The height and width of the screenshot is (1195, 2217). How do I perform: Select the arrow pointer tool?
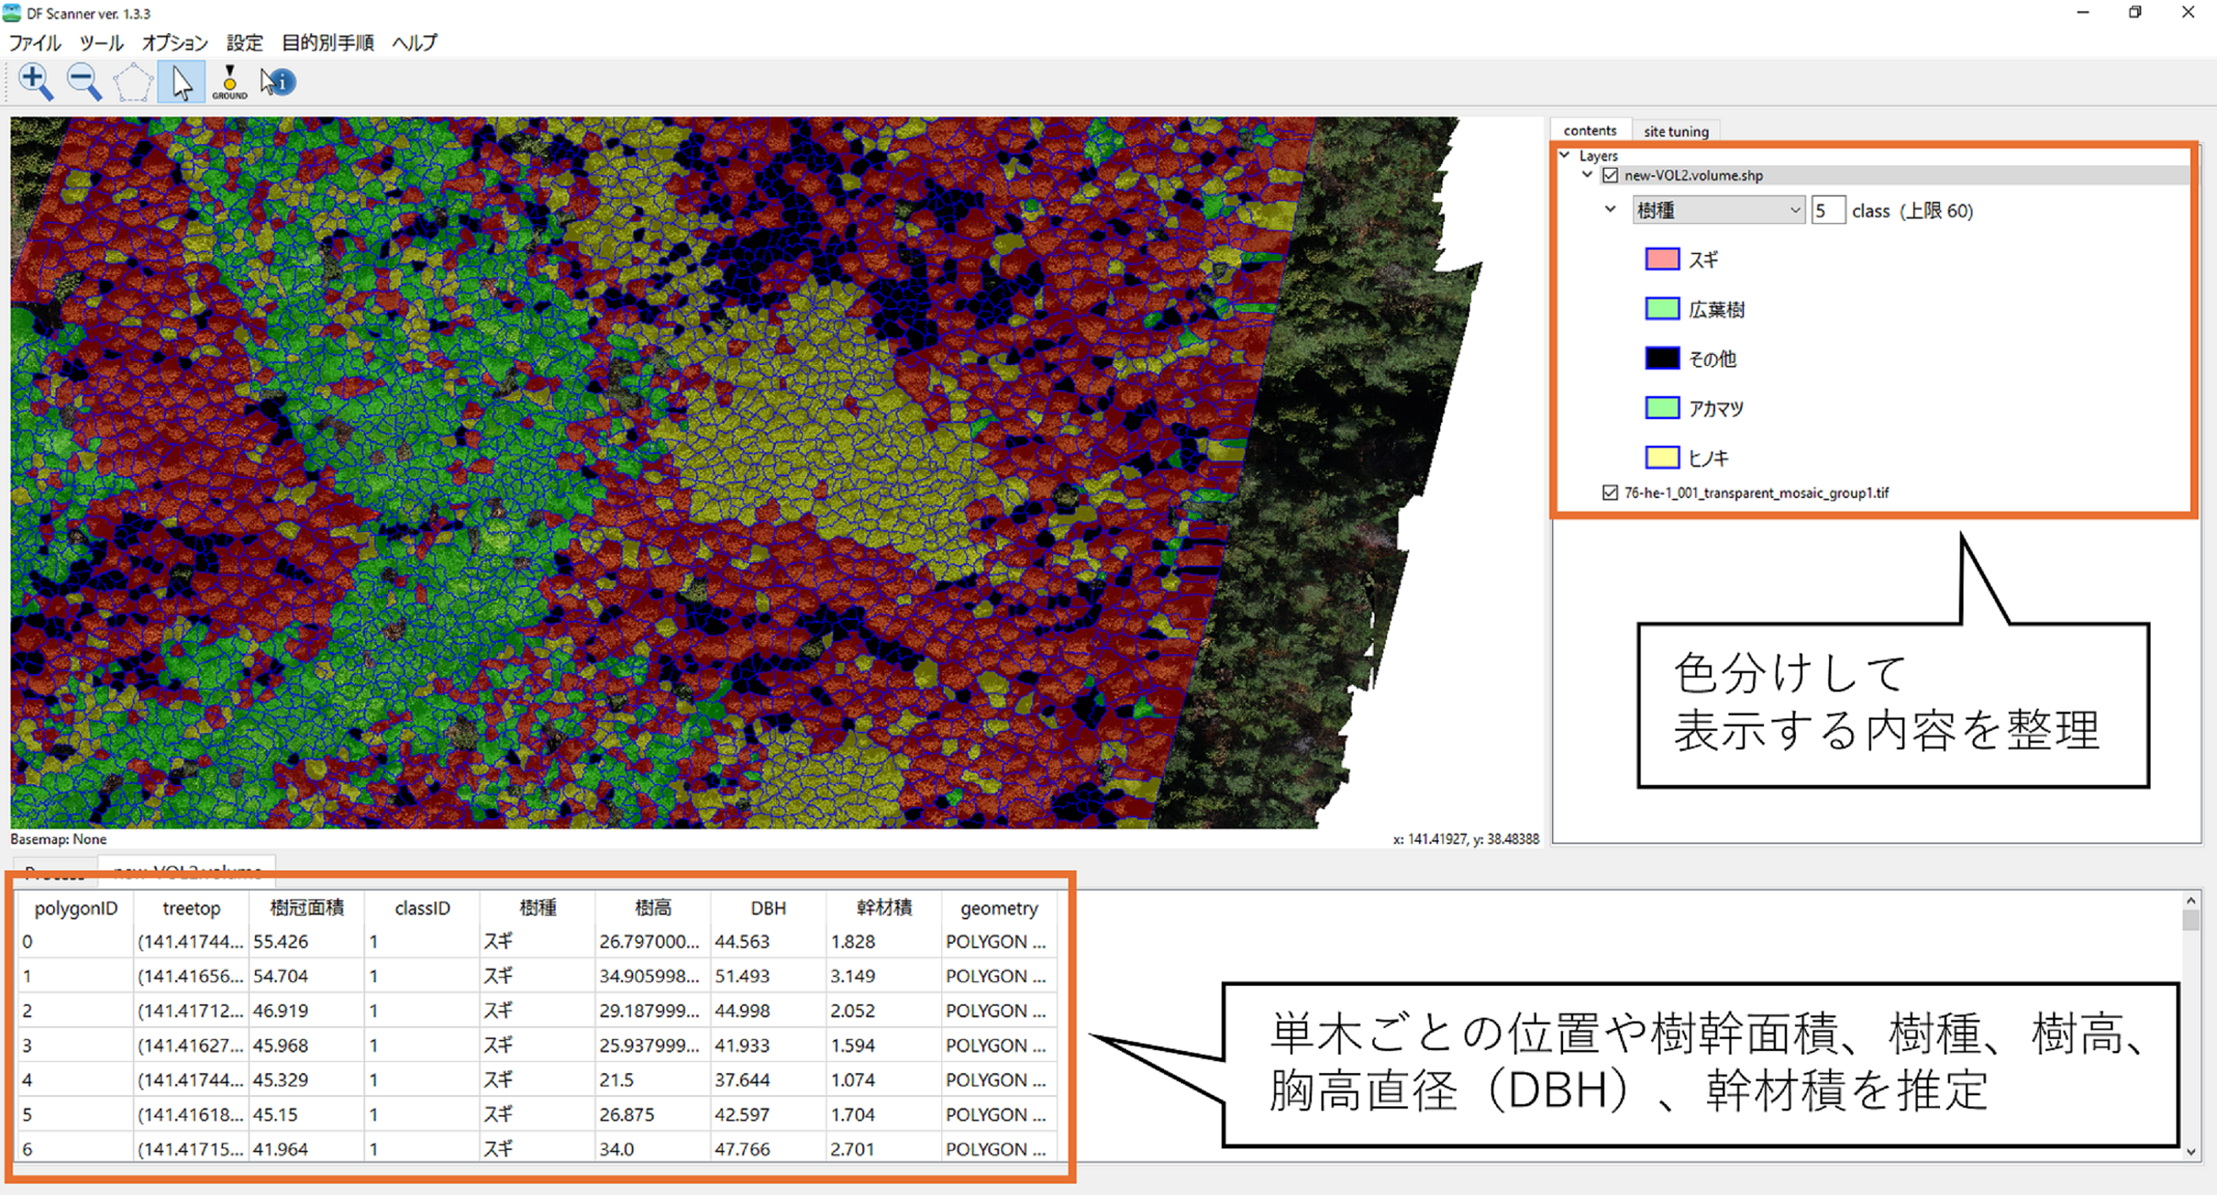tap(181, 82)
